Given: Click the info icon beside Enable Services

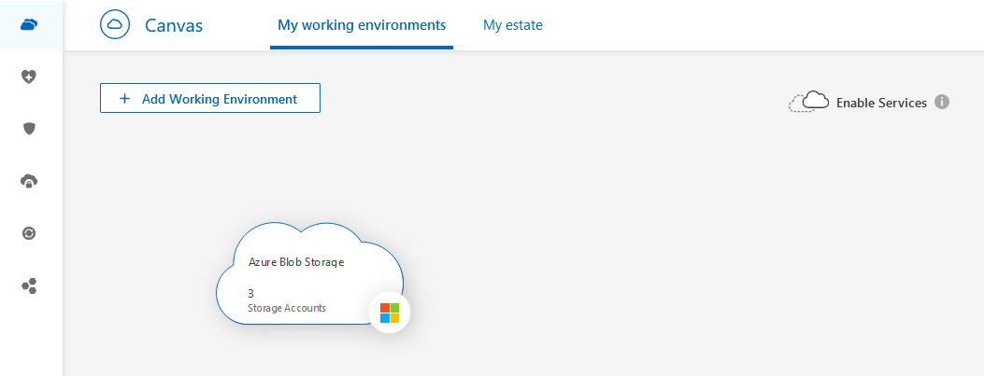Looking at the screenshot, I should (x=942, y=102).
